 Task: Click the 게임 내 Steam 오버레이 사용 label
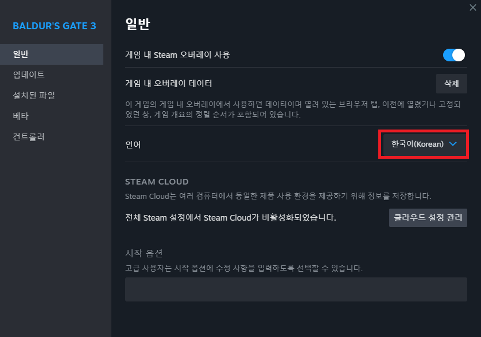(x=177, y=55)
